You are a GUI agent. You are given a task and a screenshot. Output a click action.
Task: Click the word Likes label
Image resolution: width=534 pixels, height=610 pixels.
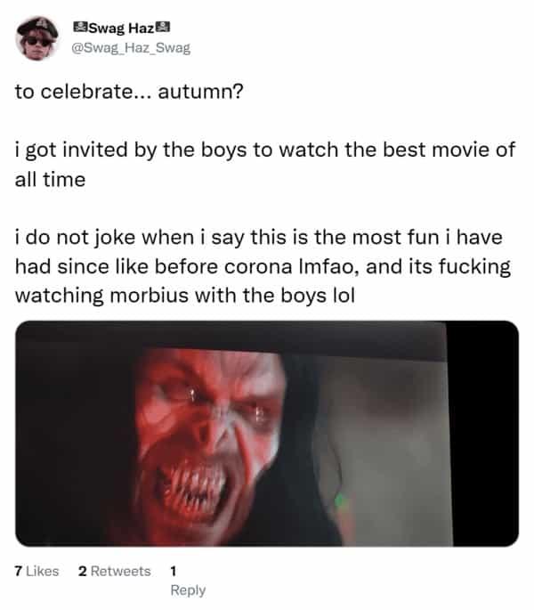coord(43,571)
